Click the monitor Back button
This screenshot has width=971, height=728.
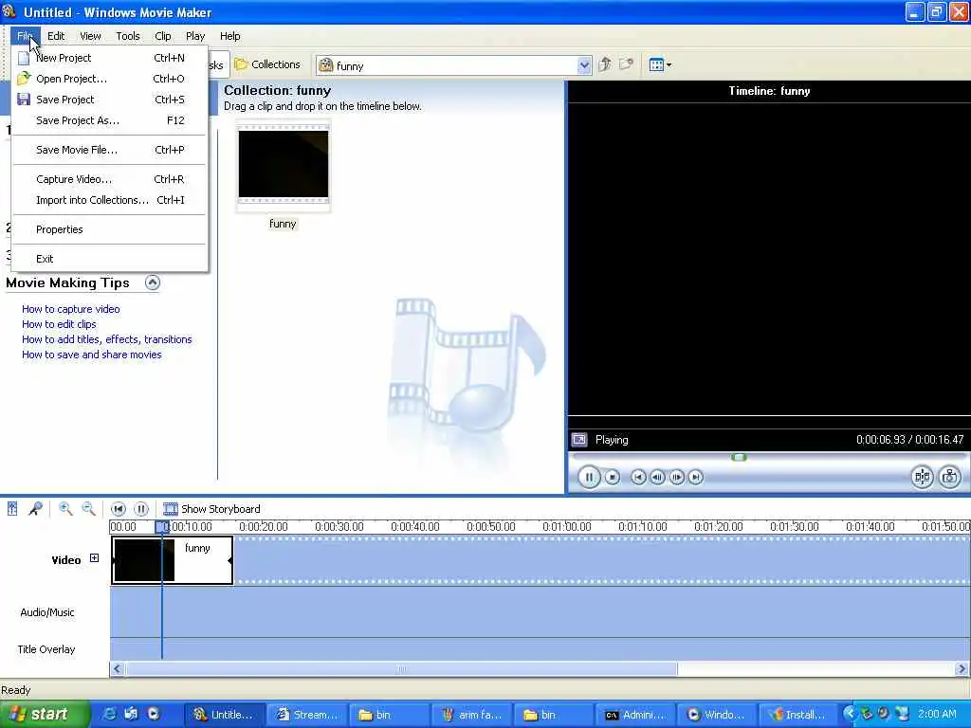pos(638,478)
